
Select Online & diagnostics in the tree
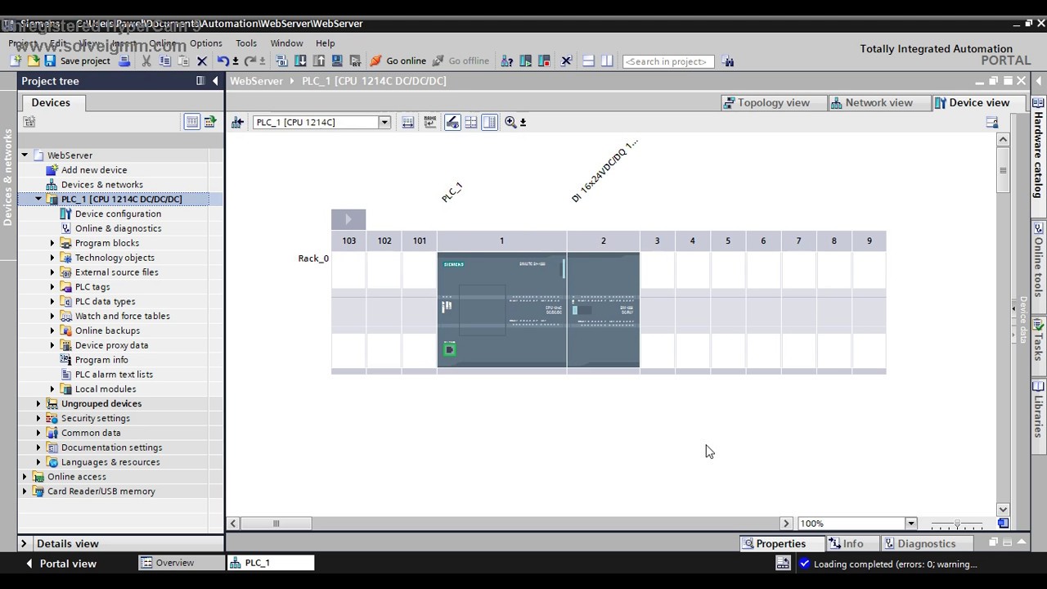tap(118, 228)
